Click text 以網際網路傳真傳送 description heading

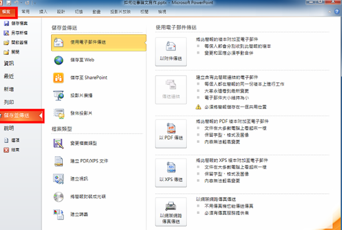point(216,199)
